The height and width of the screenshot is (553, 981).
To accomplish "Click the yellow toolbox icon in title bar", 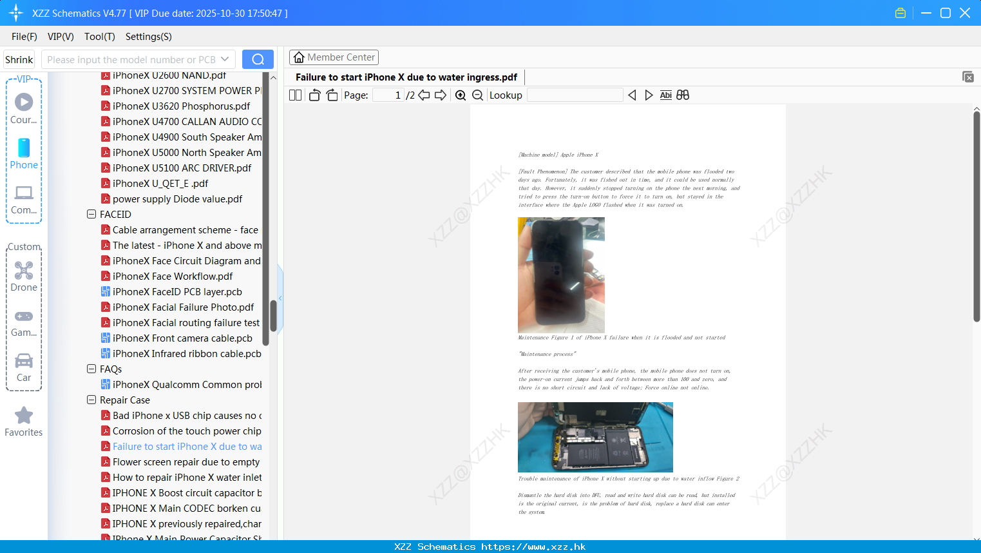I will [900, 13].
